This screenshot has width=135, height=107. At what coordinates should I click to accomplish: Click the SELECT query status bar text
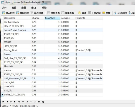point(20,106)
